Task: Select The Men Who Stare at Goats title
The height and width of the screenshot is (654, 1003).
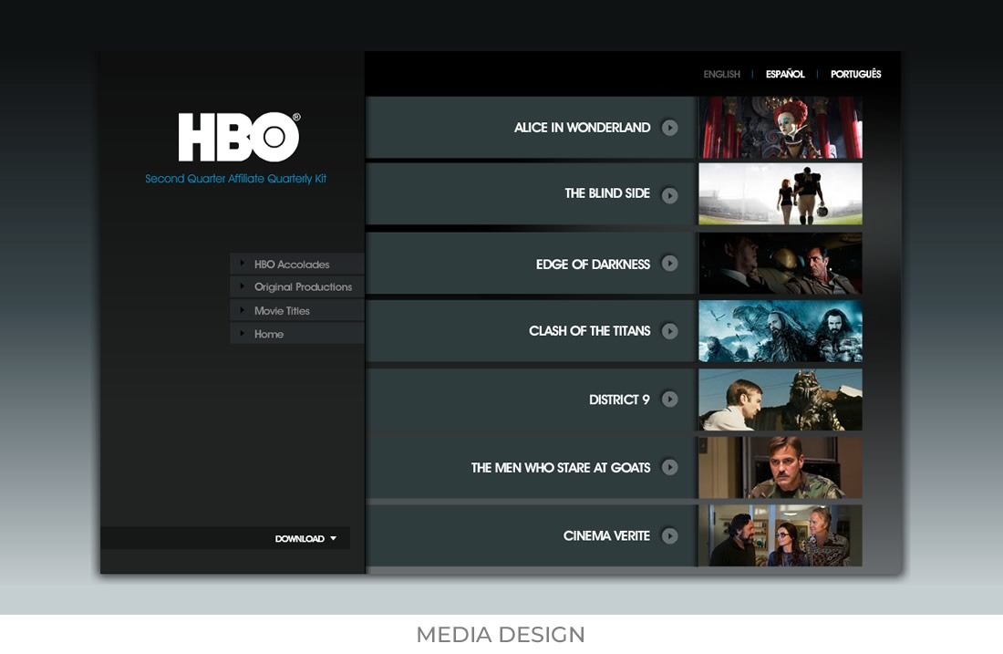Action: 561,468
